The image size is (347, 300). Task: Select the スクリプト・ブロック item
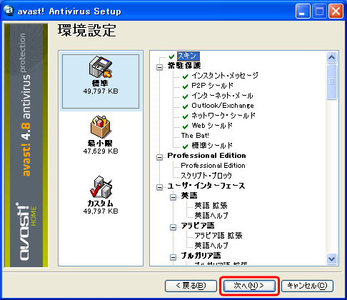point(206,176)
